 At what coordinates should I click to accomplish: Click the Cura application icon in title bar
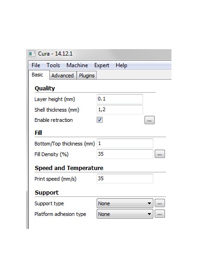(x=32, y=54)
